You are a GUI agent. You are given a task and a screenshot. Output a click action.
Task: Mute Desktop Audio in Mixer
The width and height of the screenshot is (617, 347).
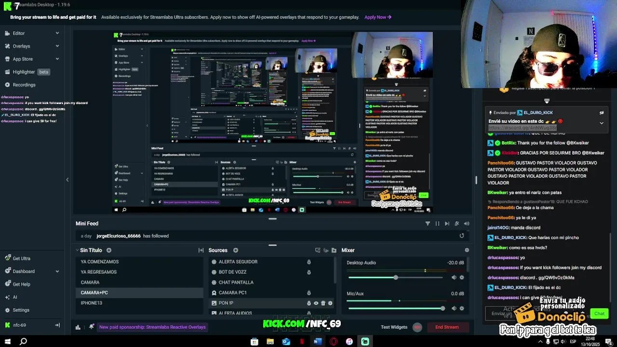point(454,277)
